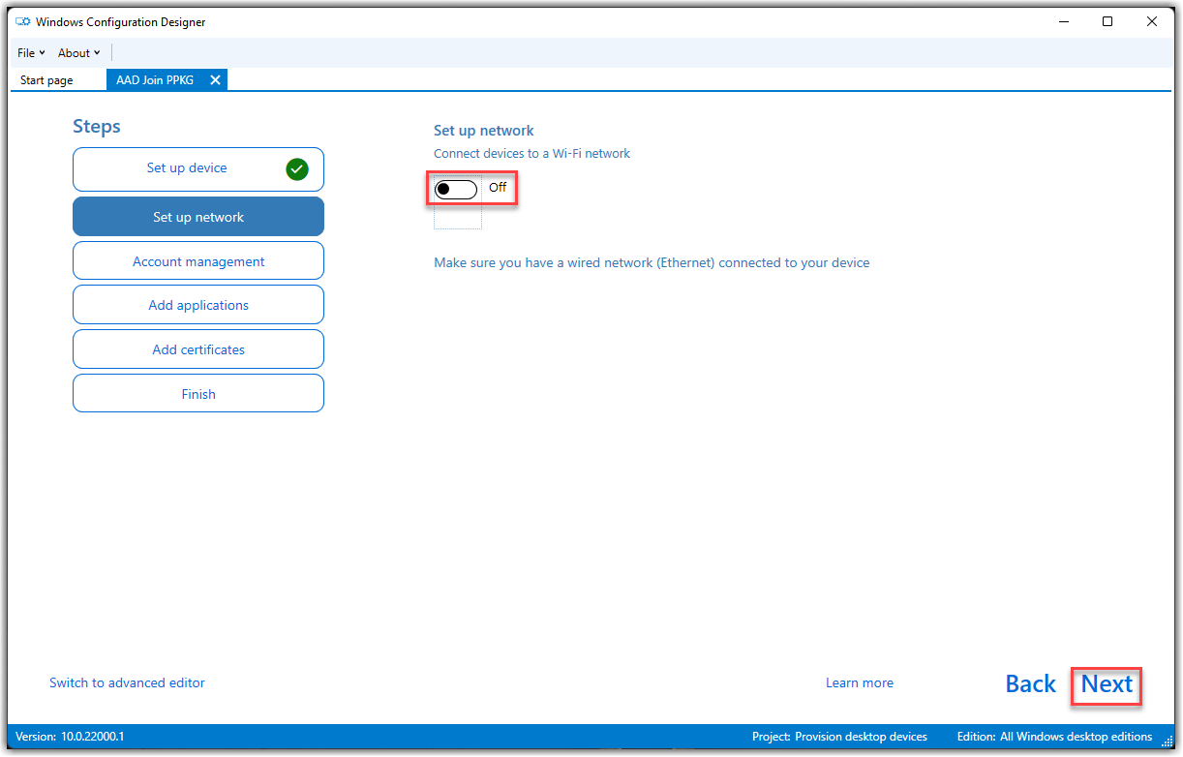The height and width of the screenshot is (757, 1183).
Task: Click the wired network Ethernet reminder text
Action: pos(652,262)
